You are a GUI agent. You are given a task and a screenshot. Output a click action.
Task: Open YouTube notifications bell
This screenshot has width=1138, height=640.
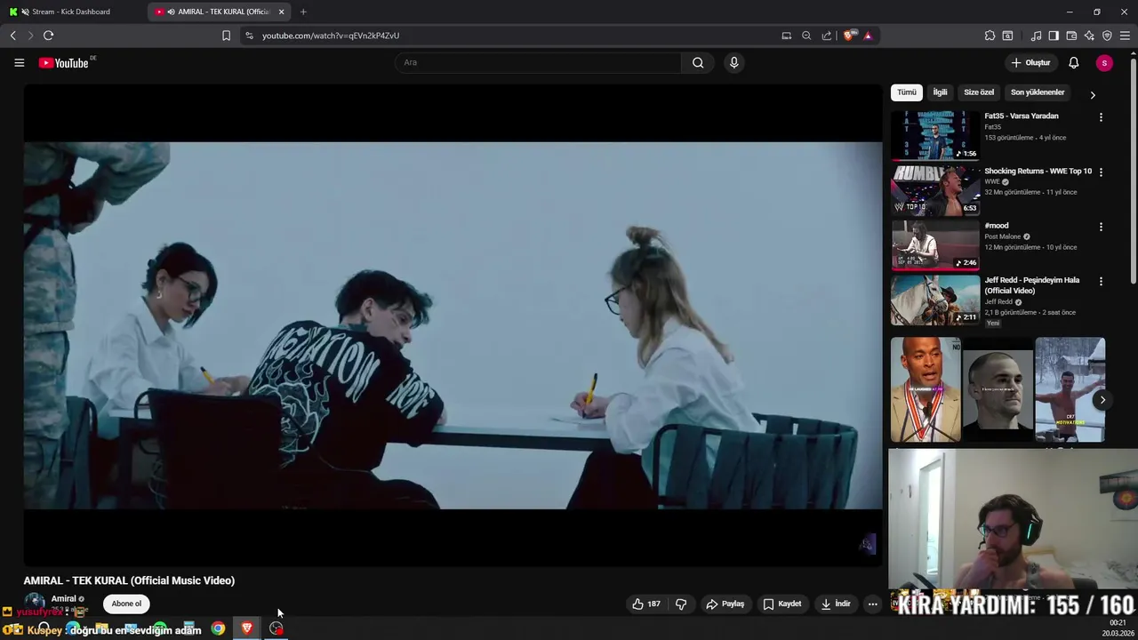pos(1073,62)
